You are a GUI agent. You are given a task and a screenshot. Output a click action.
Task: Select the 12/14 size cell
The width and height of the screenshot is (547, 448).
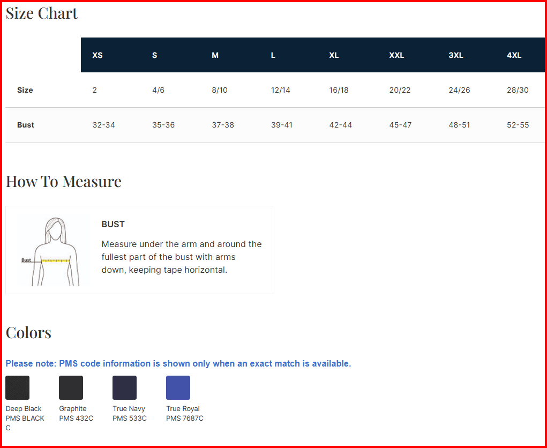tap(281, 90)
